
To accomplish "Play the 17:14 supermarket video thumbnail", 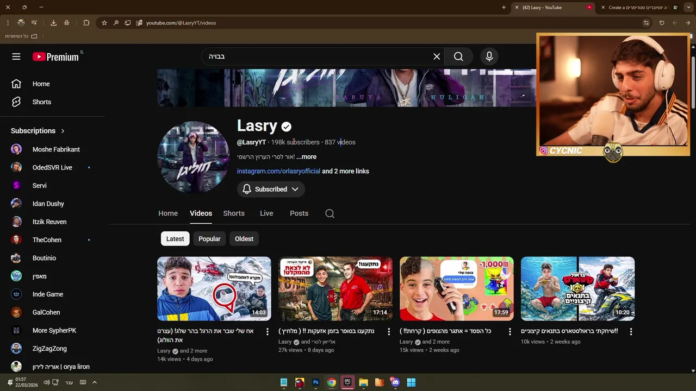I will (x=335, y=289).
